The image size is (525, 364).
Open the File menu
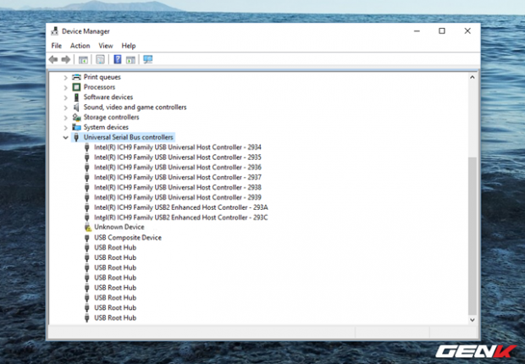pyautogui.click(x=57, y=46)
